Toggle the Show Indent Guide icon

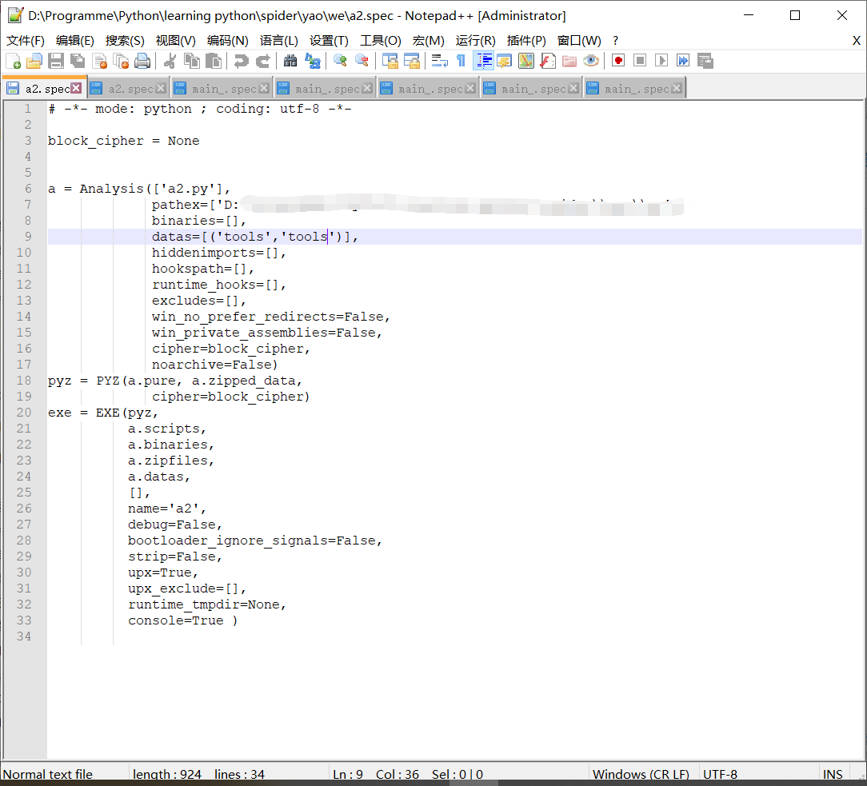pyautogui.click(x=483, y=61)
